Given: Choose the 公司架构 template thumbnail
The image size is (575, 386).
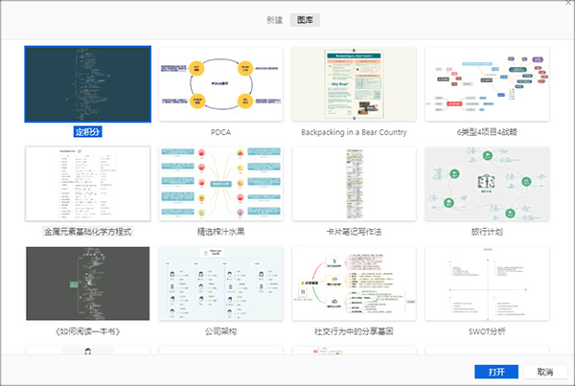Looking at the screenshot, I should 220,284.
